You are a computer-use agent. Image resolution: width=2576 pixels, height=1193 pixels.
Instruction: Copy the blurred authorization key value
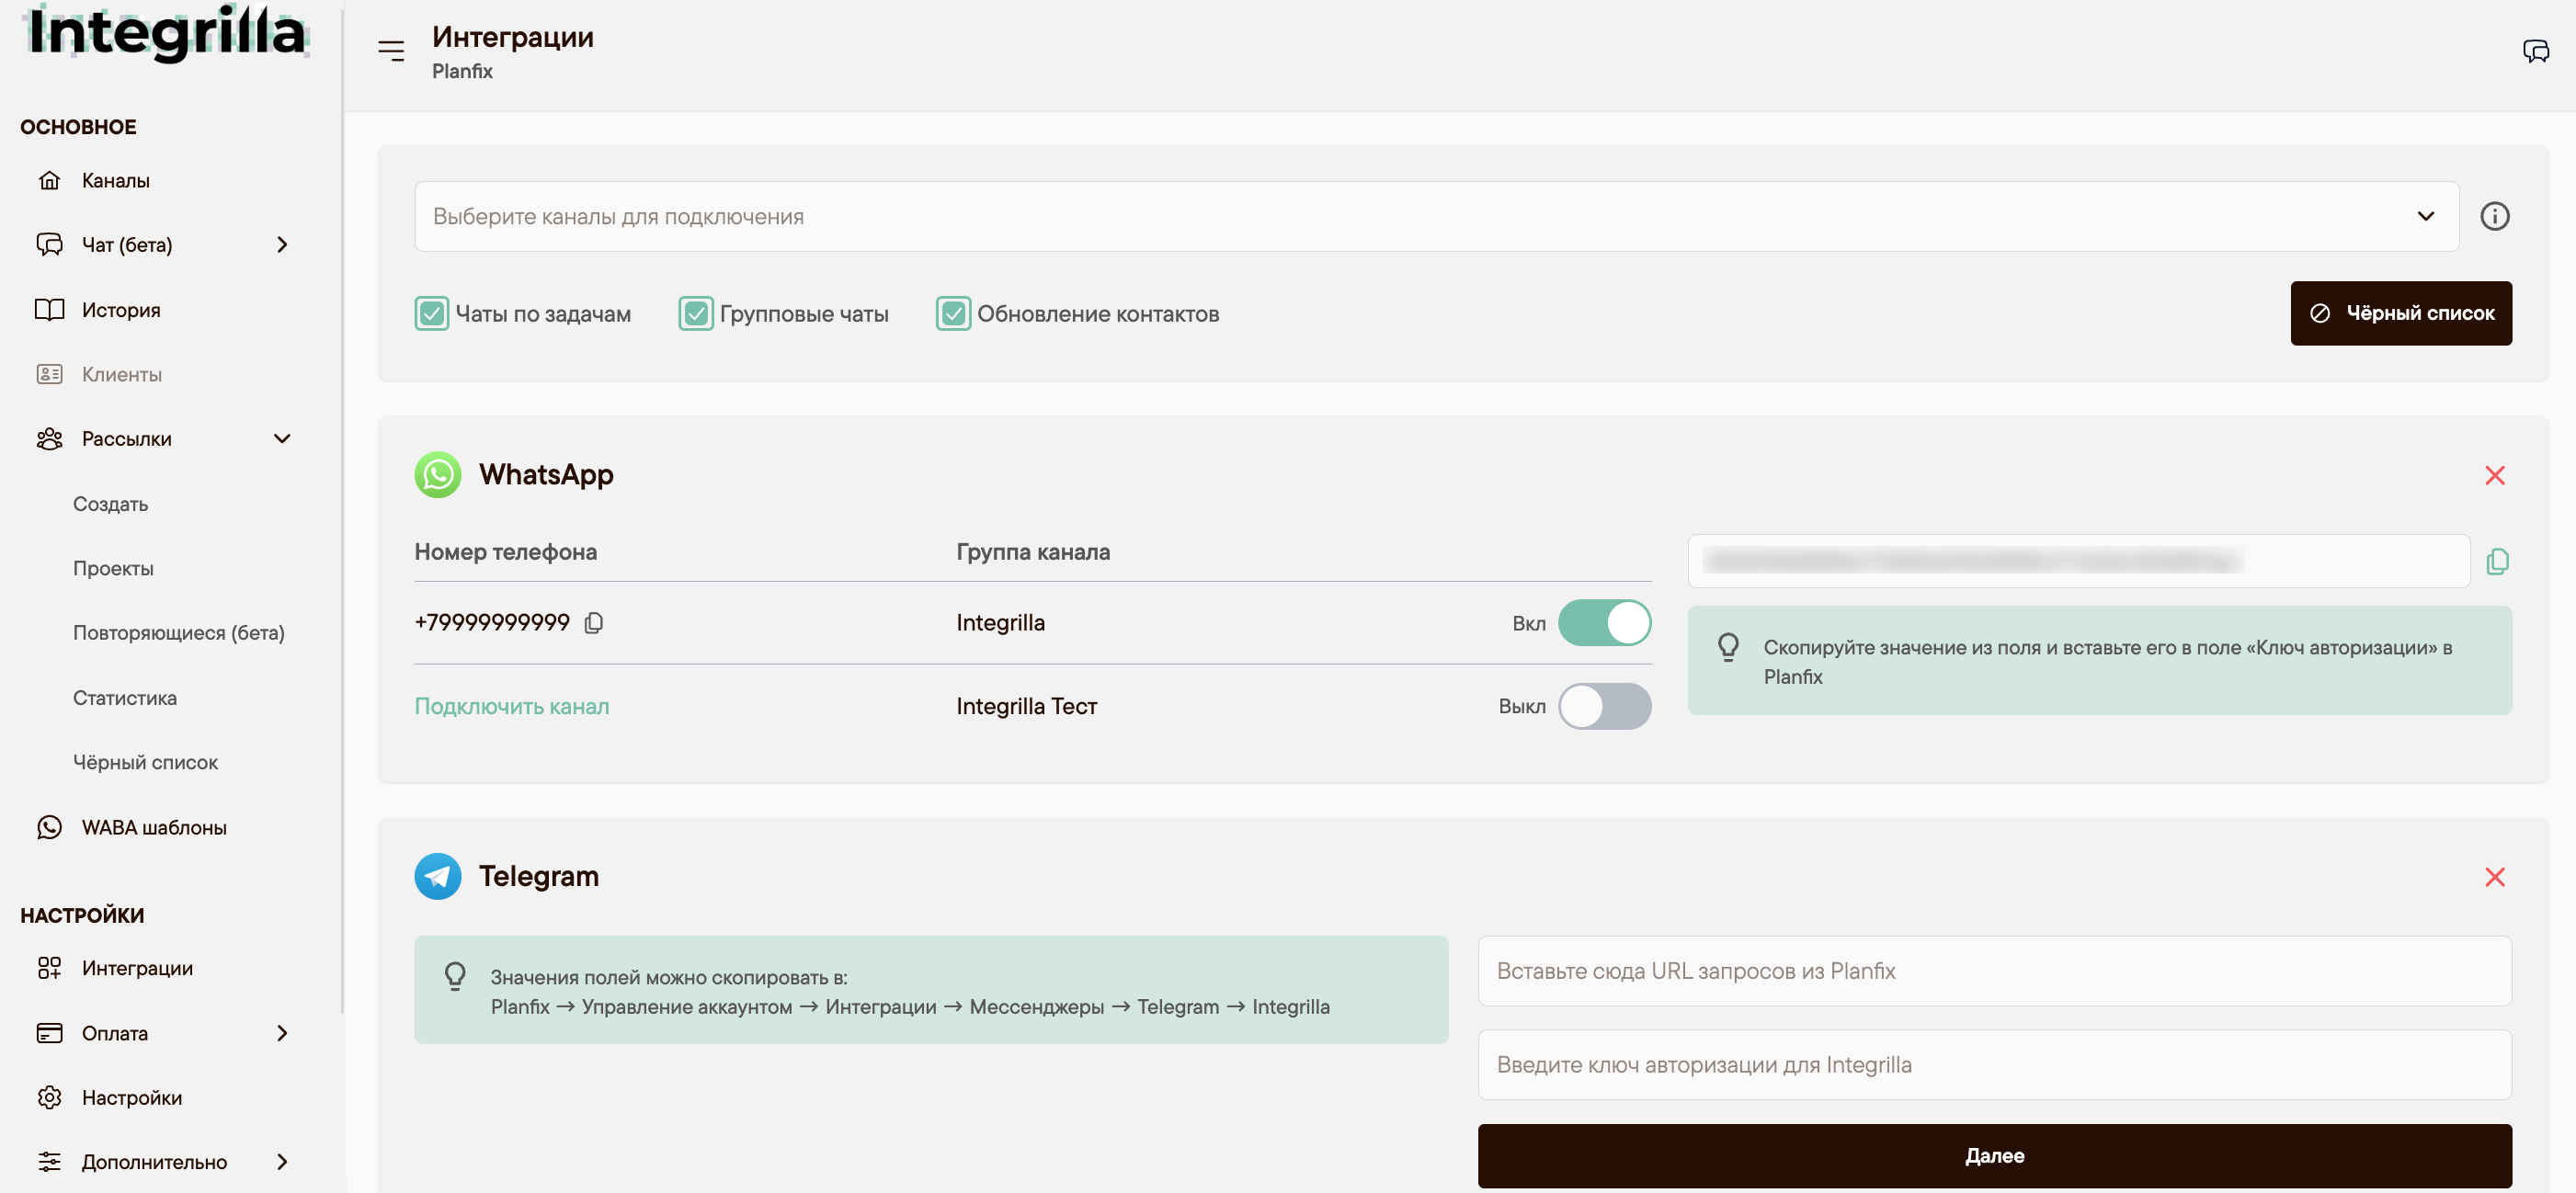click(2496, 561)
